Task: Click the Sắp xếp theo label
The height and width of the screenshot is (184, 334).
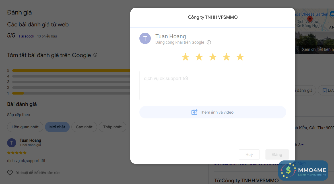Action: 18,115
